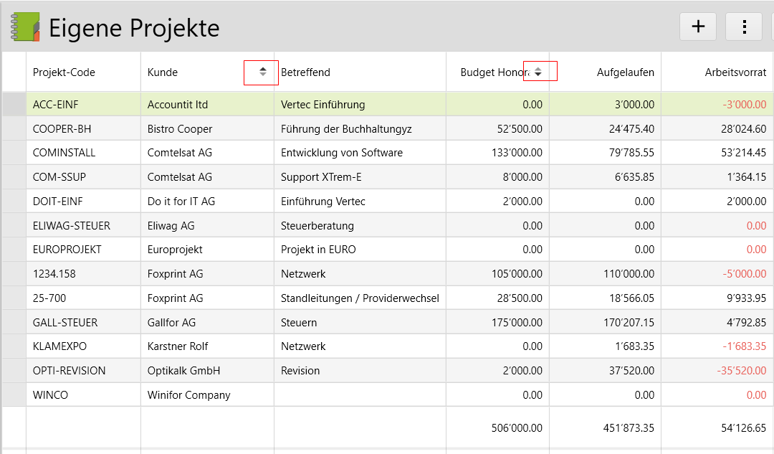This screenshot has height=454, width=774.
Task: Click the EUROPROJEKT project code
Action: [67, 250]
